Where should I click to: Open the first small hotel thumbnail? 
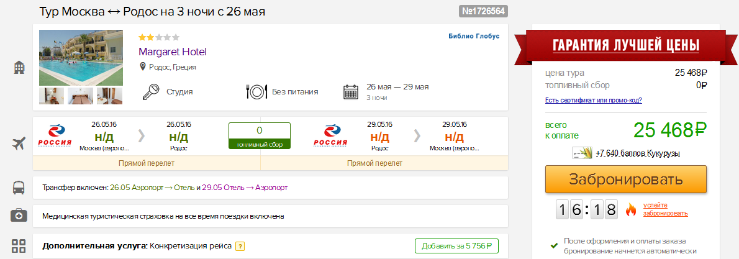click(52, 96)
